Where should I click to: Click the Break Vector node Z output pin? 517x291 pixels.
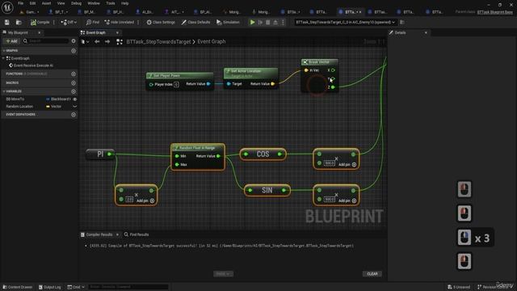tap(333, 87)
